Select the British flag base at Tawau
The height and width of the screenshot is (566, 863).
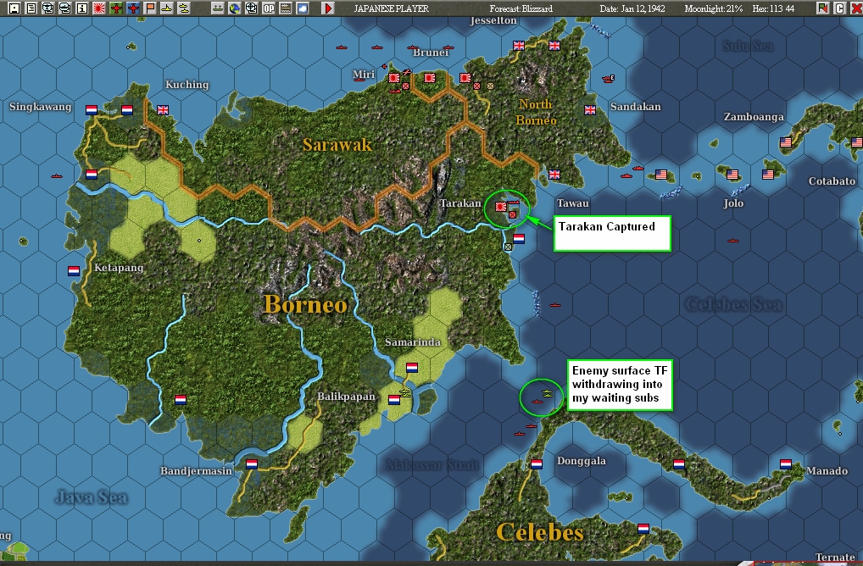point(554,175)
